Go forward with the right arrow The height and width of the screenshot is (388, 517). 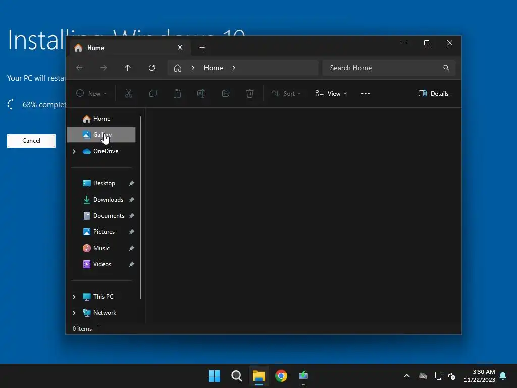tap(104, 68)
